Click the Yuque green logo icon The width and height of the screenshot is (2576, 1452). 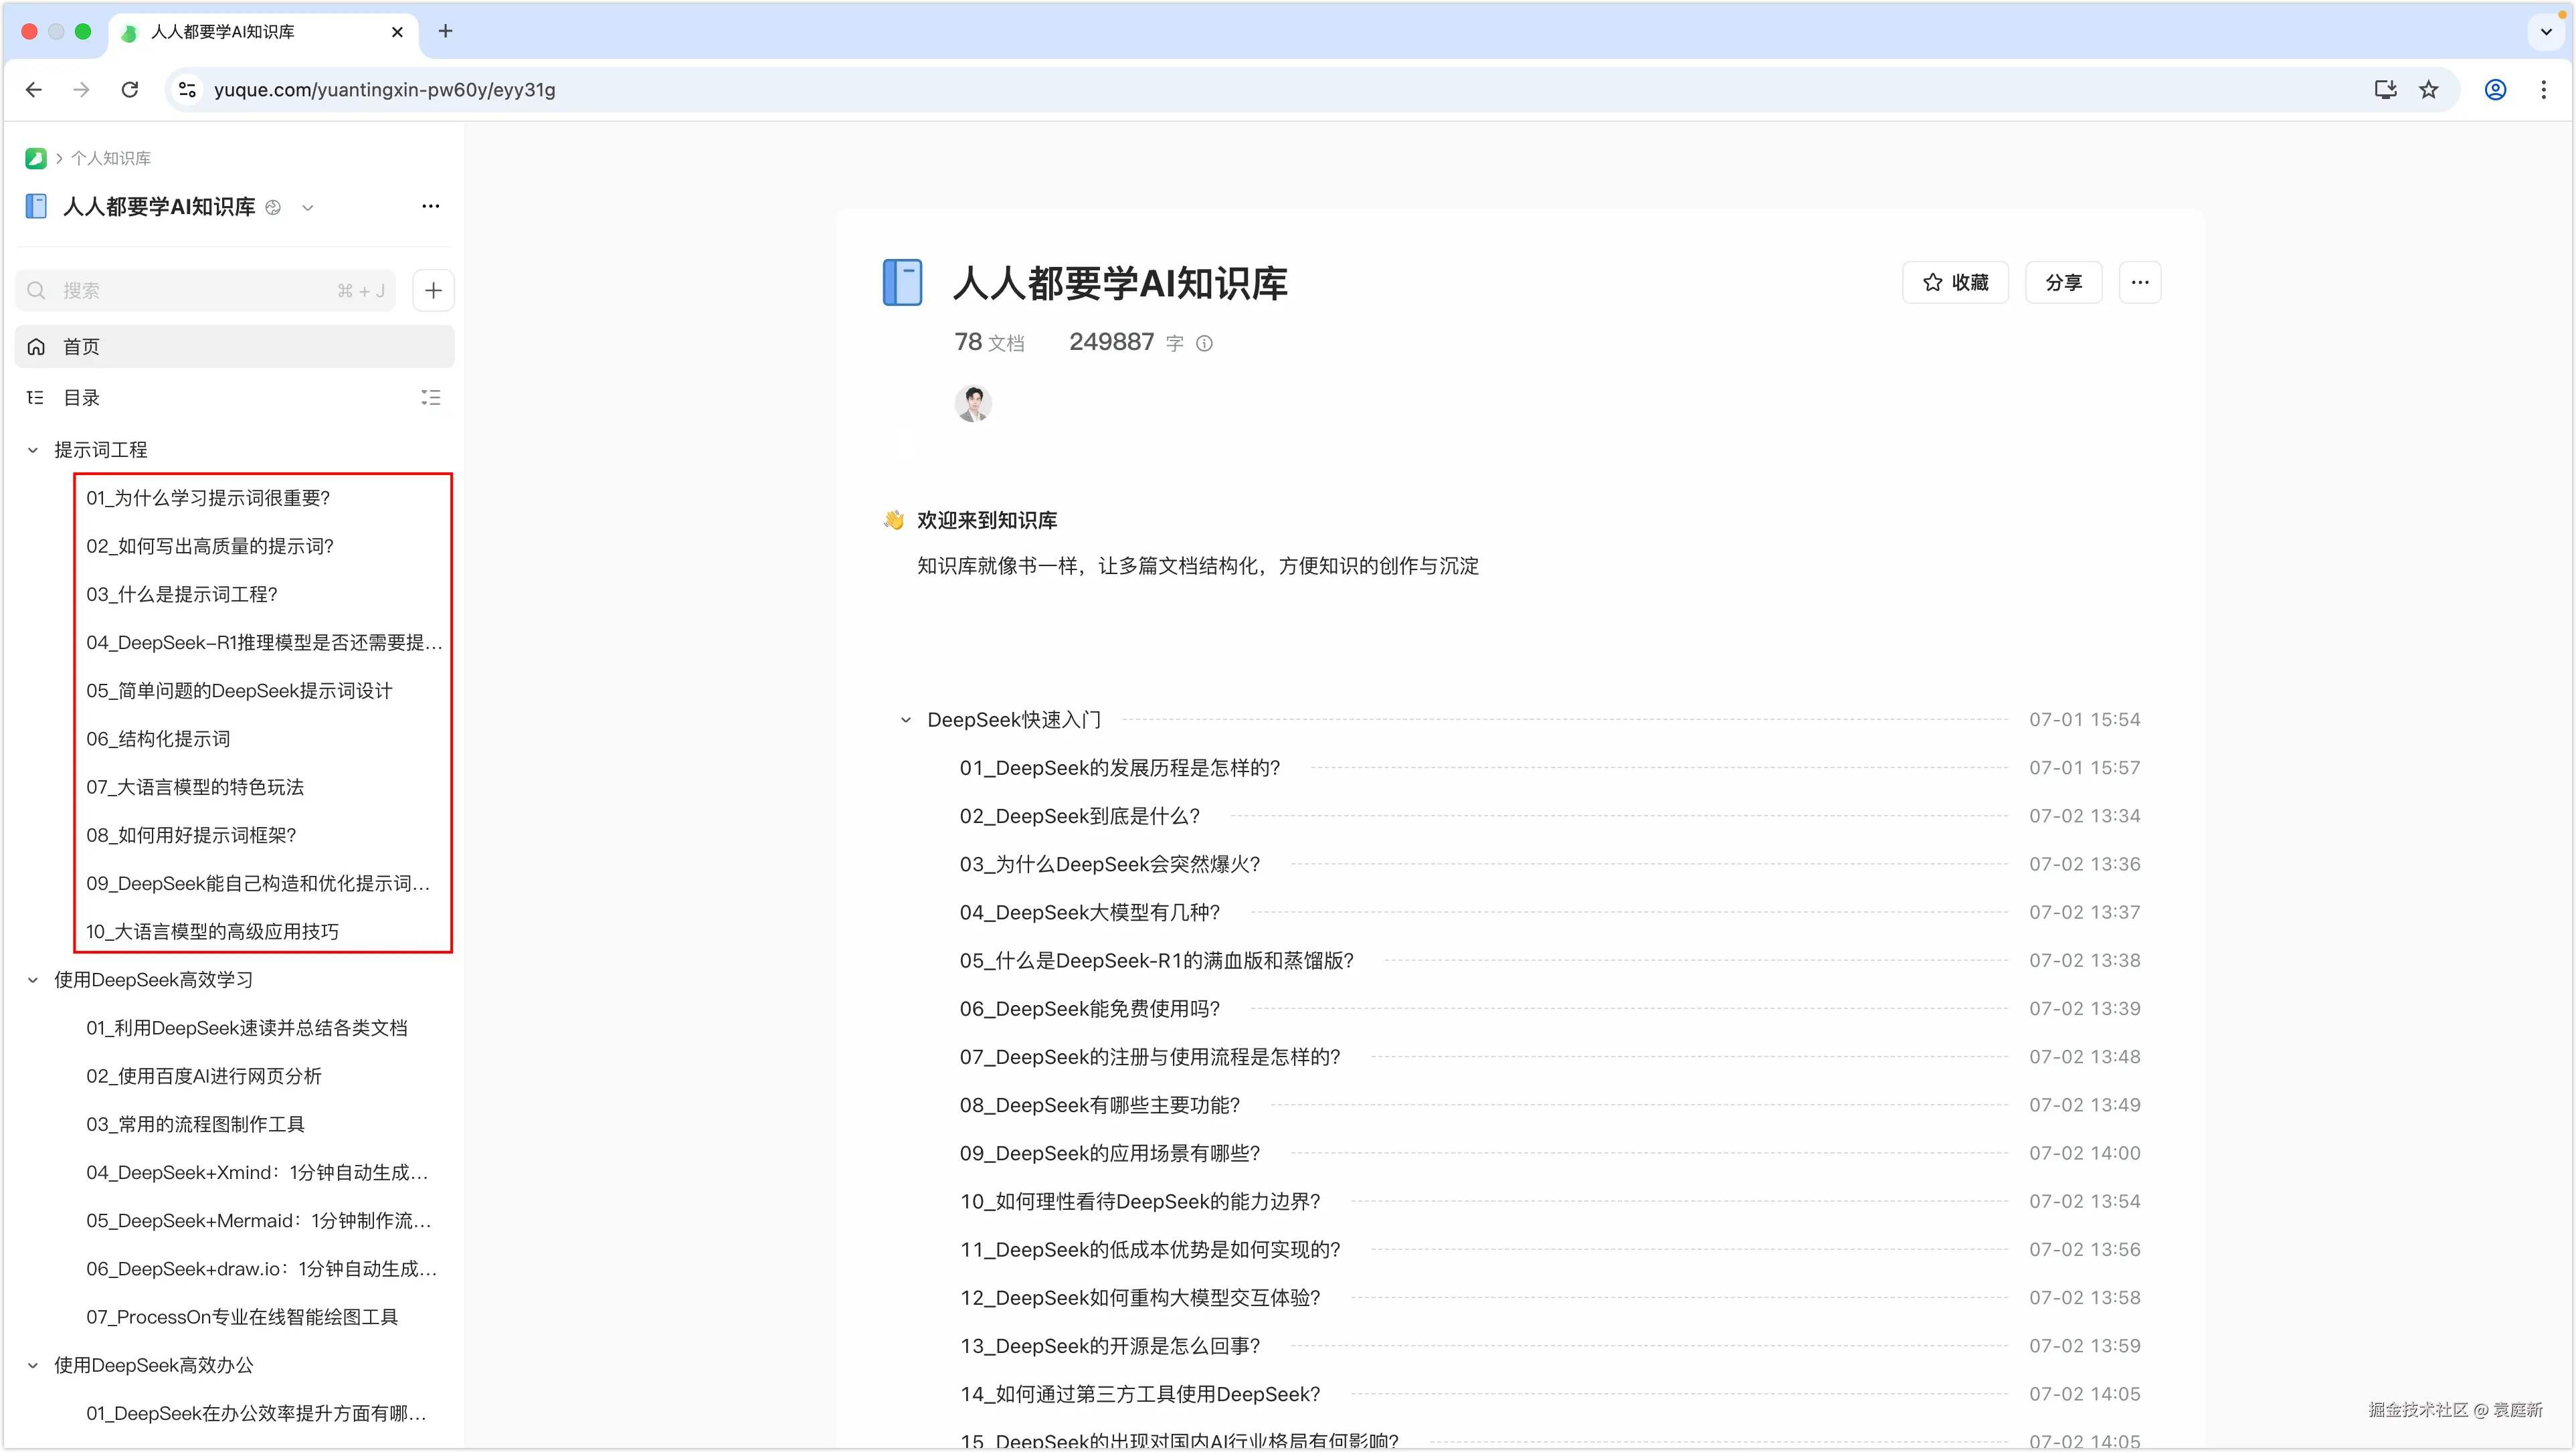click(x=36, y=158)
